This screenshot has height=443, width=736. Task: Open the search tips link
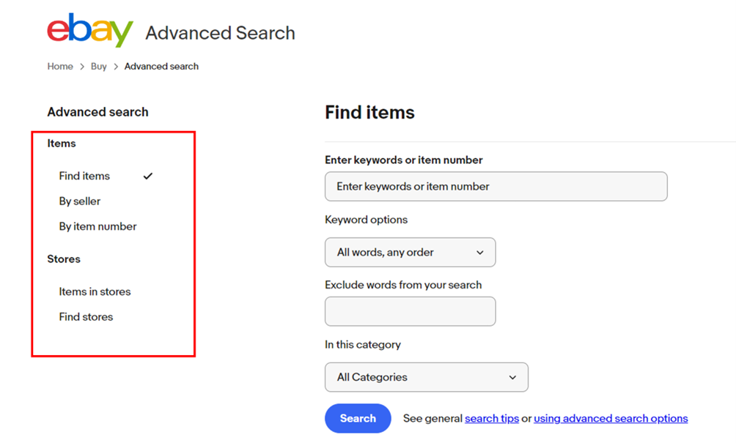coord(491,418)
